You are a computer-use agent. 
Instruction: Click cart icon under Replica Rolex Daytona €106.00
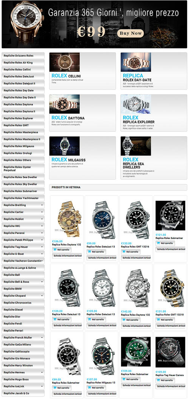coord(55,250)
